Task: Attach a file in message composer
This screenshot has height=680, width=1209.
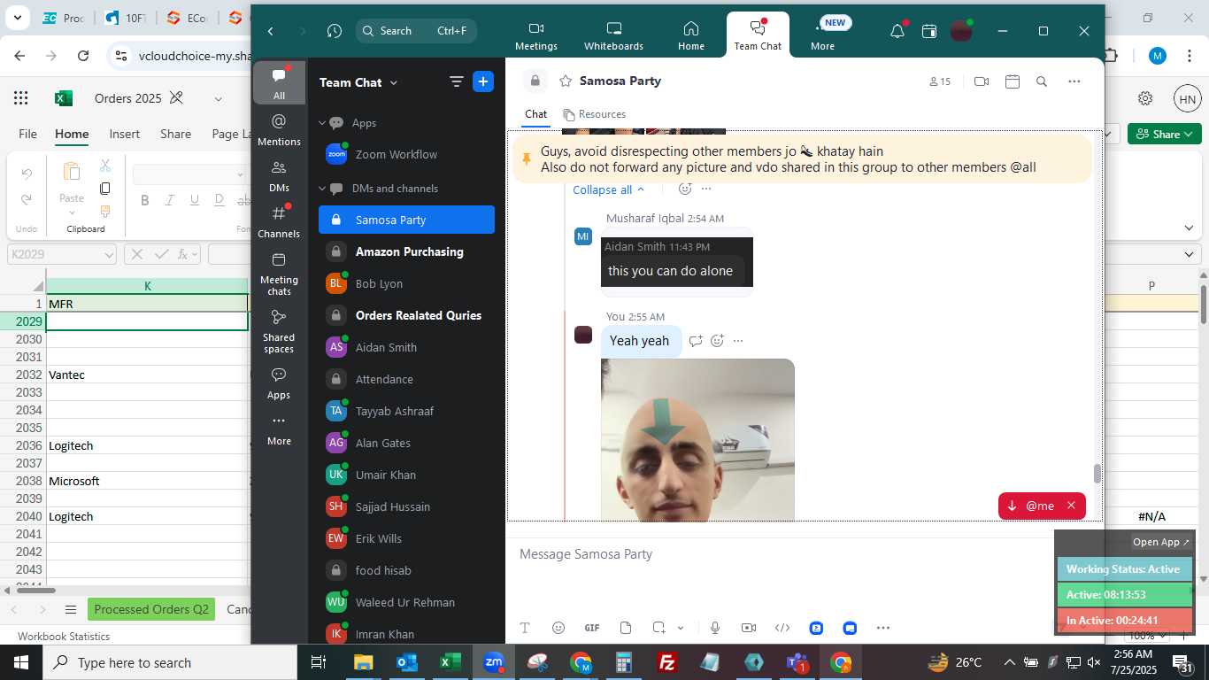Action: pos(626,628)
